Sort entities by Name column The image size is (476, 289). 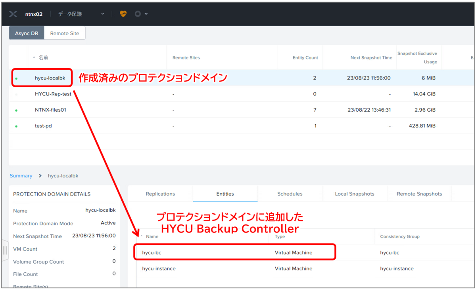tap(152, 236)
